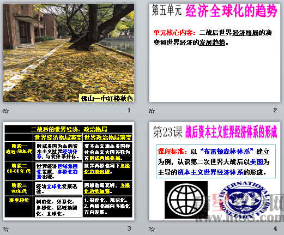The height and width of the screenshot is (235, 284).
Task: Click the red text 单元核心内容
Action: coord(173,33)
